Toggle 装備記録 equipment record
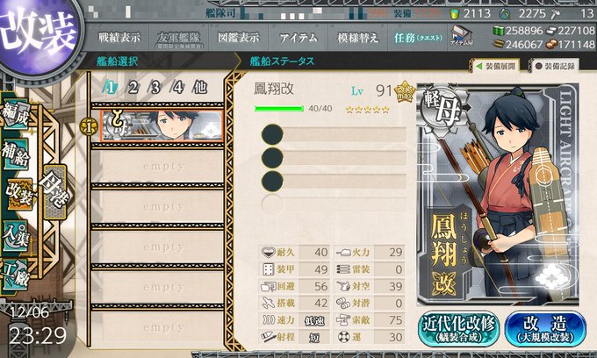 pyautogui.click(x=555, y=66)
